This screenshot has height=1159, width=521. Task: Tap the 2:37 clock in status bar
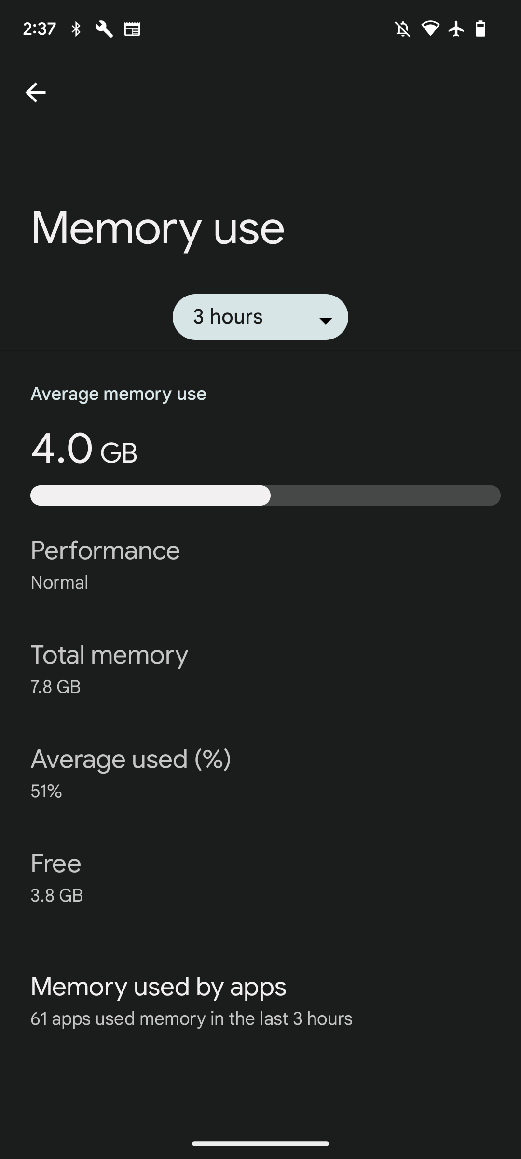(x=40, y=29)
